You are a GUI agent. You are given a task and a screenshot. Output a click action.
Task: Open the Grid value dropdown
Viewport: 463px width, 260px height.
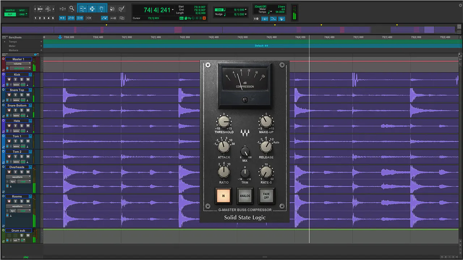(246, 9)
